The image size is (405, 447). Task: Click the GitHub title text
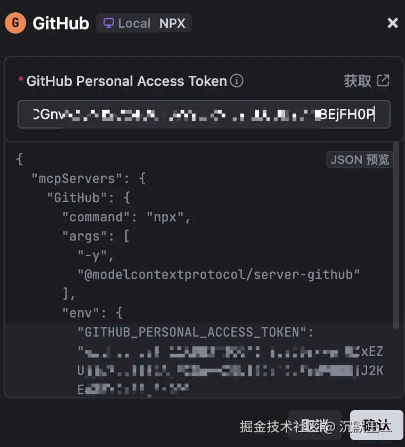pyautogui.click(x=61, y=23)
